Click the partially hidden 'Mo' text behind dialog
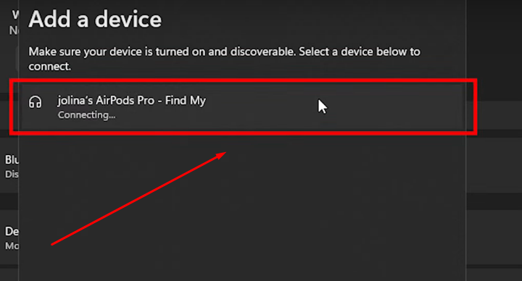522x281 pixels. tap(12, 246)
